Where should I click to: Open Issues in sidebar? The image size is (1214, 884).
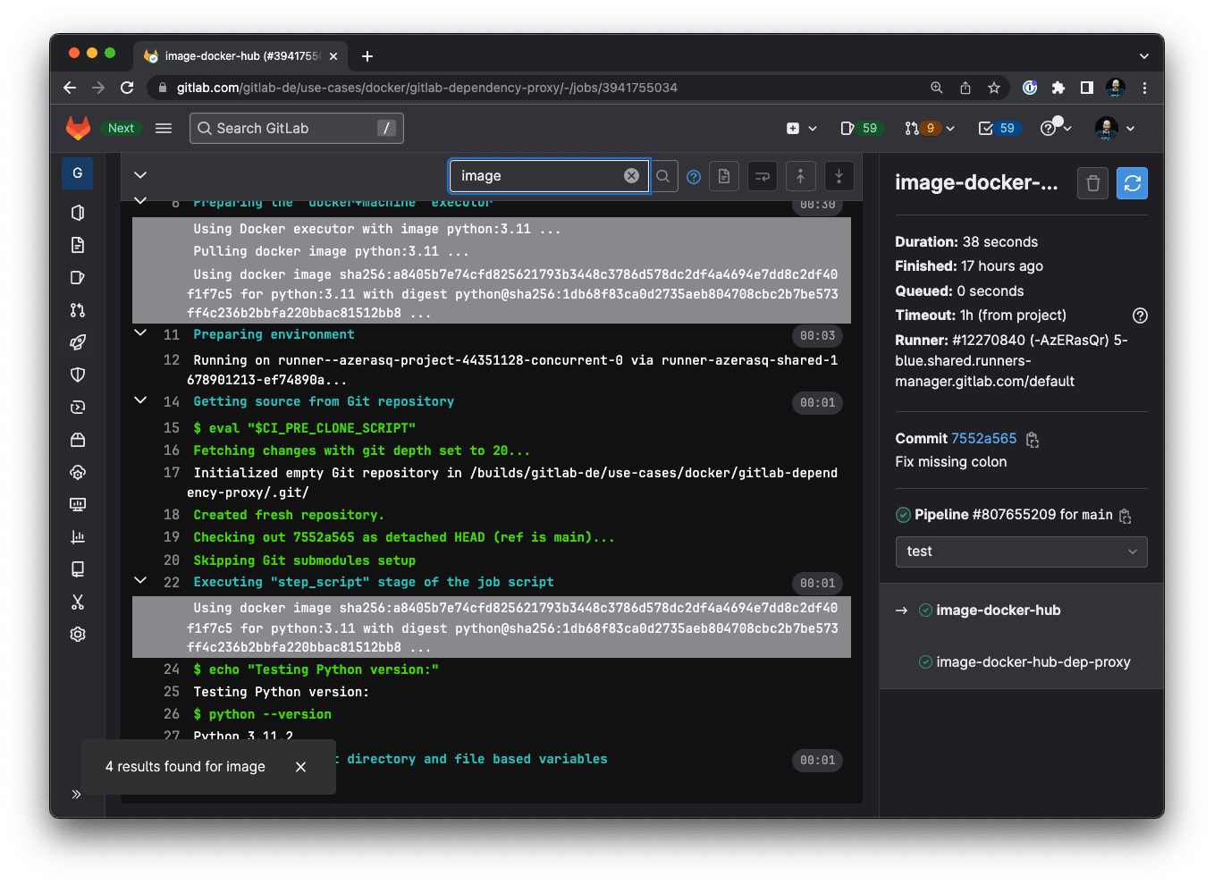tap(78, 278)
